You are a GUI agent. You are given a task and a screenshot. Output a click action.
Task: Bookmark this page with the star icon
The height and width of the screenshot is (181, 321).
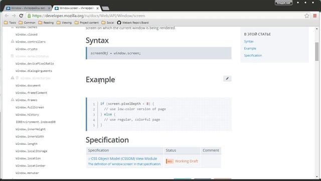pyautogui.click(x=306, y=16)
